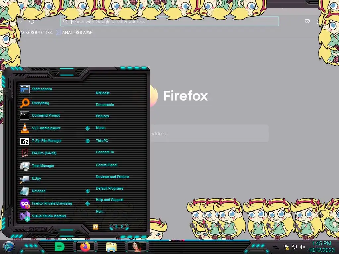Launch VLC media player cone icon
Screen dimensions: 339x254
[24, 128]
